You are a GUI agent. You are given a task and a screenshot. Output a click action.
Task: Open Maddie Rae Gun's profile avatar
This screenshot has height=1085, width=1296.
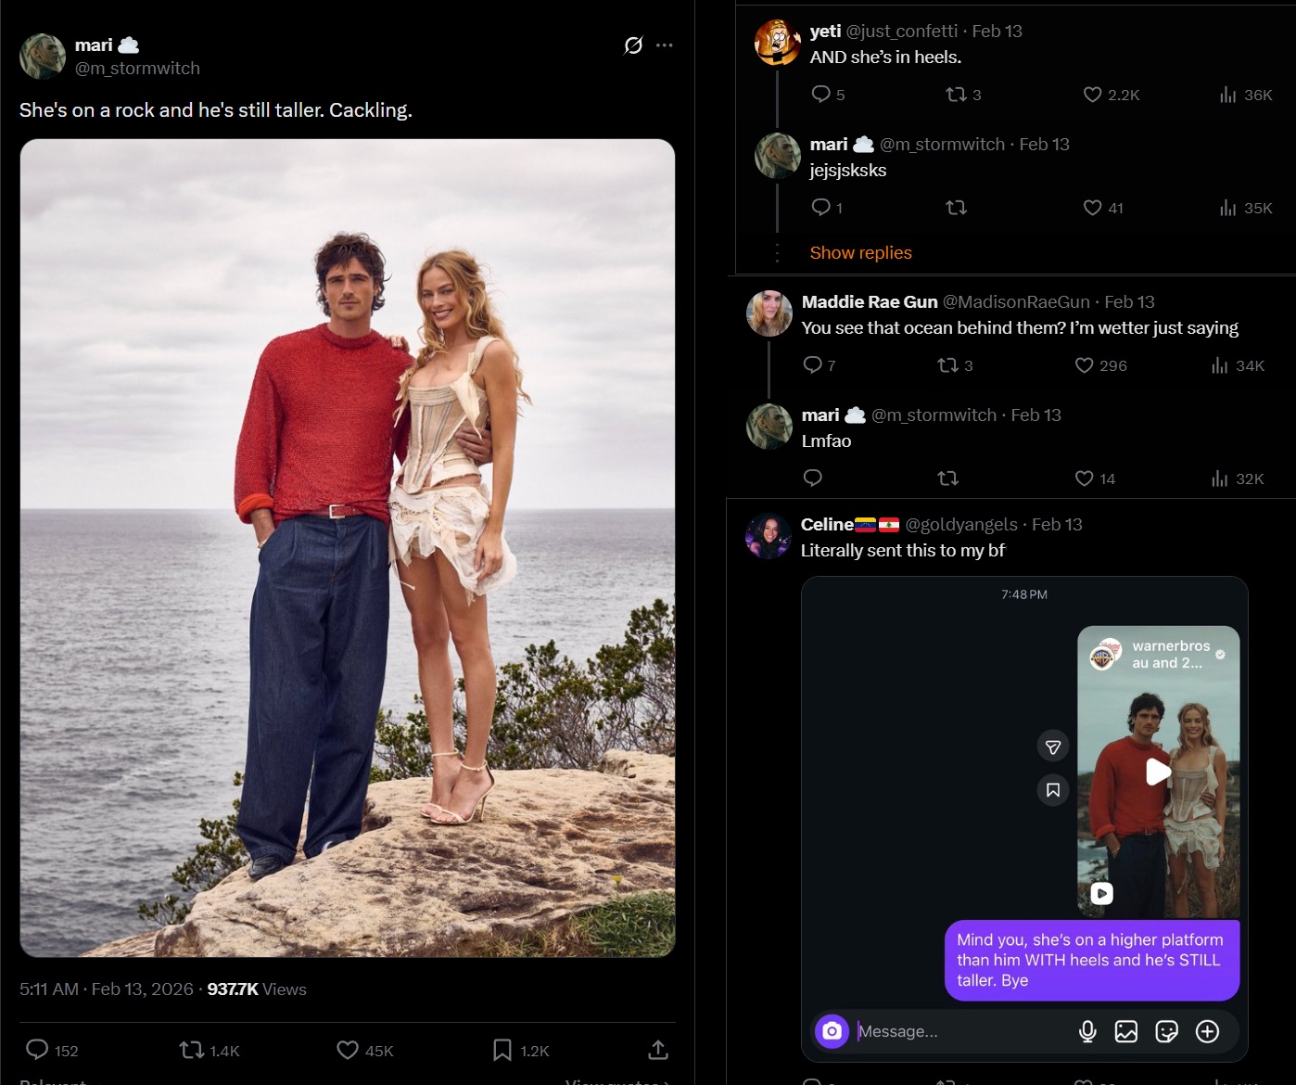point(769,313)
